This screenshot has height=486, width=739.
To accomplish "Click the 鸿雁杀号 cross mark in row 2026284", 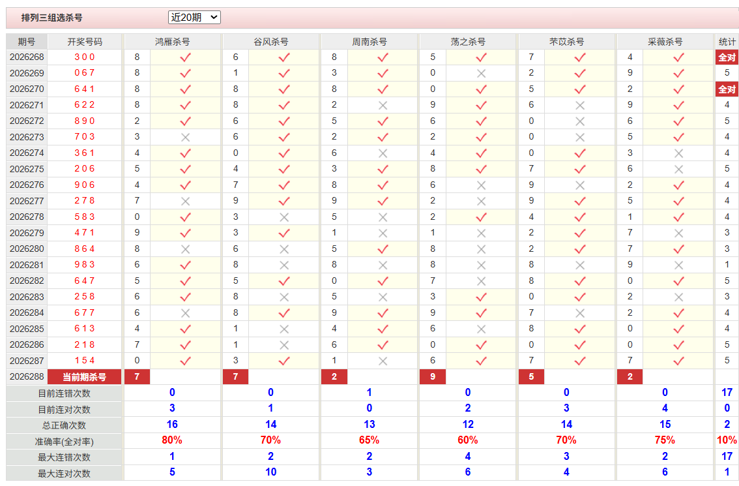I will 185,313.
